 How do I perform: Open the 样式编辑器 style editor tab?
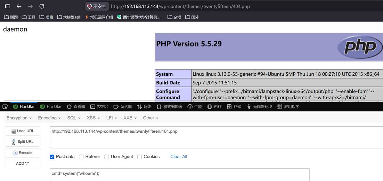(169, 107)
